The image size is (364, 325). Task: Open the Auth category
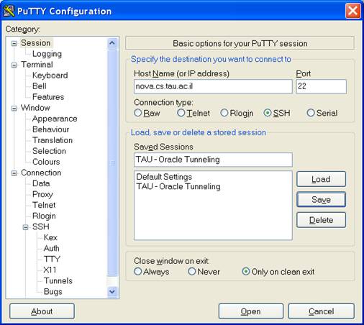coord(51,248)
